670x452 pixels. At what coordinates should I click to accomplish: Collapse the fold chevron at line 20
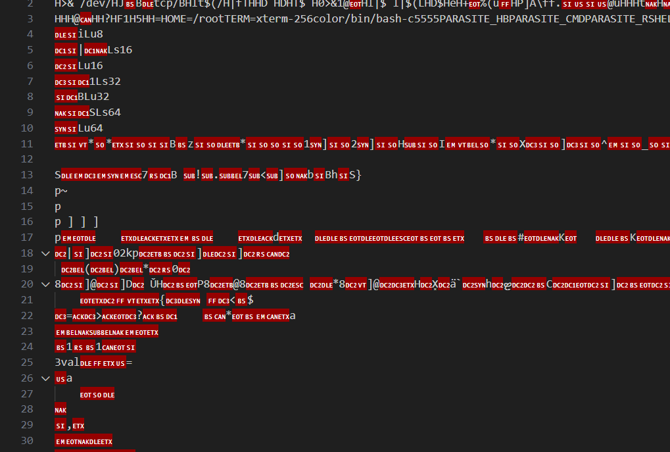pyautogui.click(x=45, y=284)
